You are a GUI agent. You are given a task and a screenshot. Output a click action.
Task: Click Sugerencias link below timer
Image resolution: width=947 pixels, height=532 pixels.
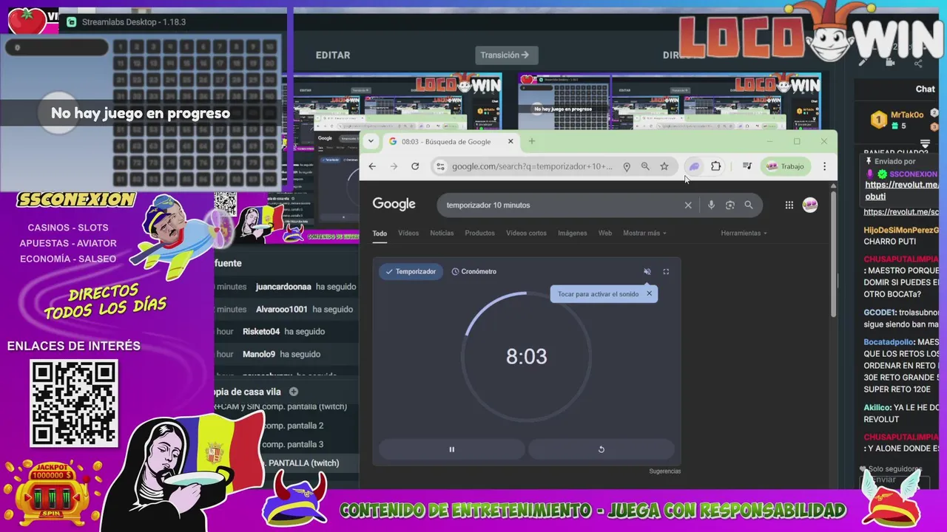click(664, 471)
